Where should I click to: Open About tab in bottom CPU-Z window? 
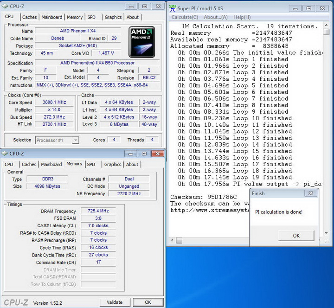point(132,165)
